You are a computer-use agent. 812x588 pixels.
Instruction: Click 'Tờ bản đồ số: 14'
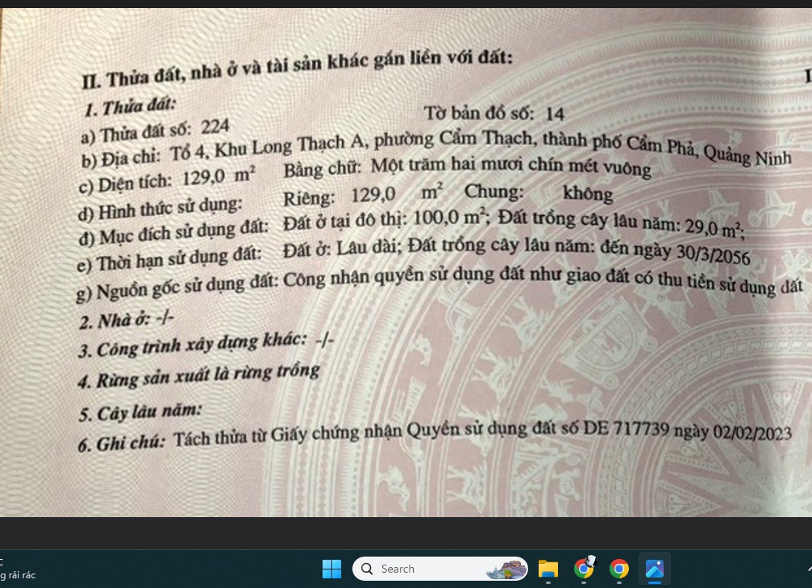coord(494,114)
